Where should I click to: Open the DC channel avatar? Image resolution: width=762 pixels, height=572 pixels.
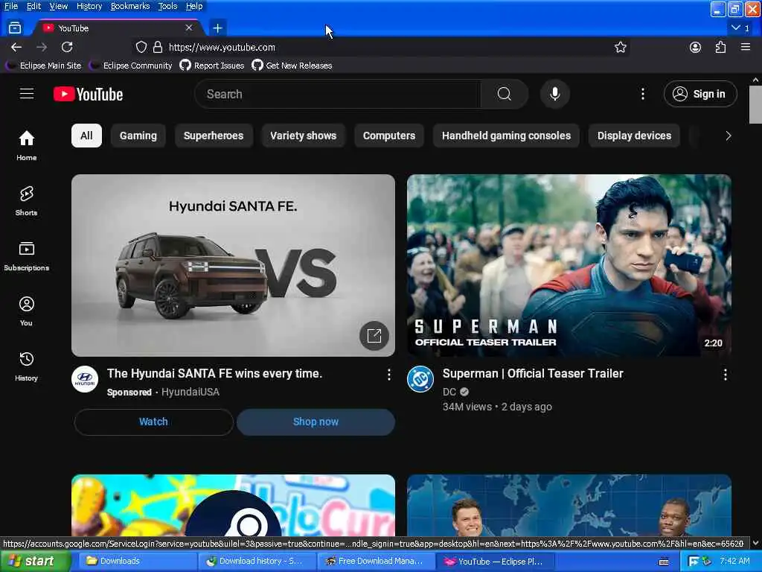tap(420, 379)
